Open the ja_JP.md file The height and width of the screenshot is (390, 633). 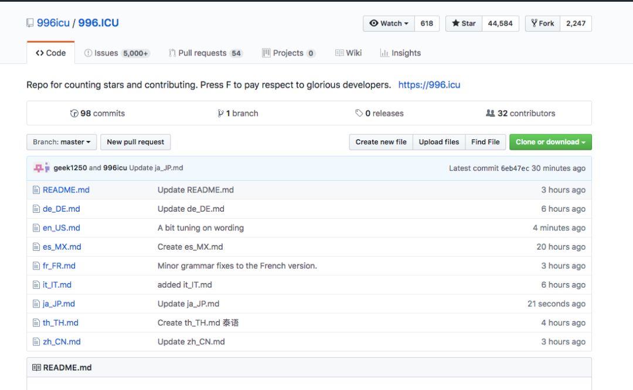[59, 304]
